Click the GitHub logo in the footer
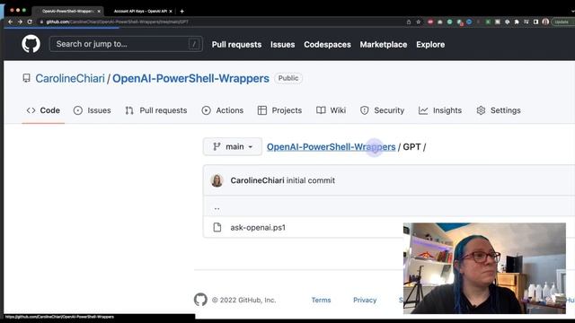This screenshot has width=575, height=323. [x=200, y=300]
